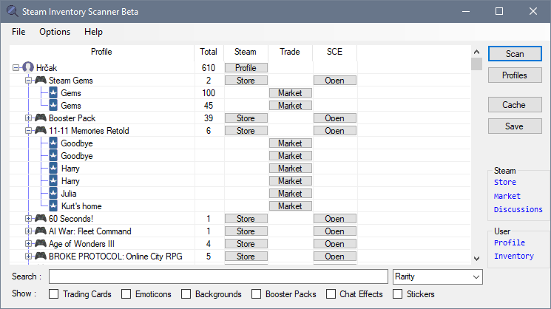This screenshot has width=551, height=309.
Task: Click the list scrollbar down arrow
Action: [476, 258]
